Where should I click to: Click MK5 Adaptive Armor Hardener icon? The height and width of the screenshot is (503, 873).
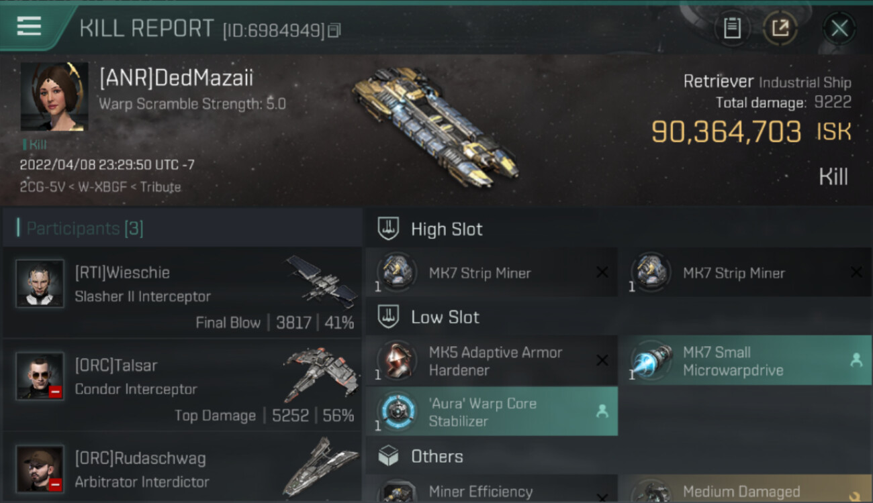(x=396, y=361)
